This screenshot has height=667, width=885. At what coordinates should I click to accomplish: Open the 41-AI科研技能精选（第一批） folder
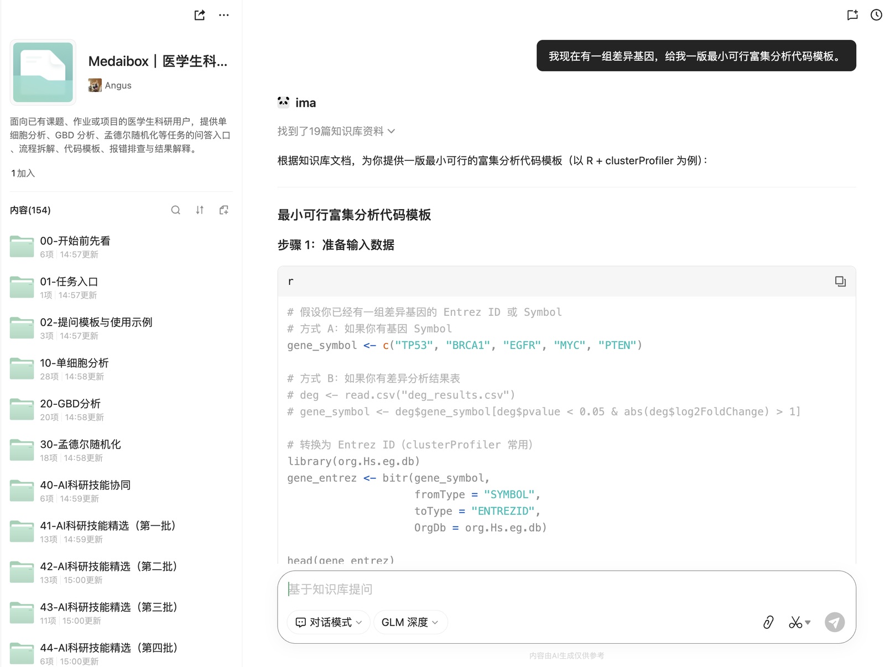(x=121, y=531)
